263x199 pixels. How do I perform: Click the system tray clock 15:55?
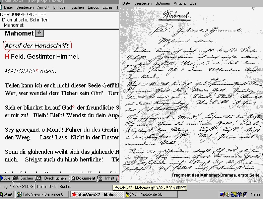255,194
